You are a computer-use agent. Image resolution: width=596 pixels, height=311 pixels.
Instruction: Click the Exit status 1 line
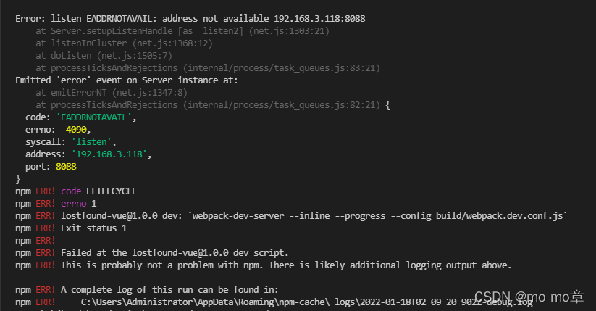[x=94, y=228]
